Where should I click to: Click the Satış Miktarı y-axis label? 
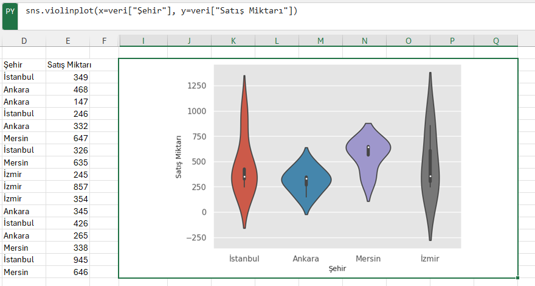(x=179, y=157)
